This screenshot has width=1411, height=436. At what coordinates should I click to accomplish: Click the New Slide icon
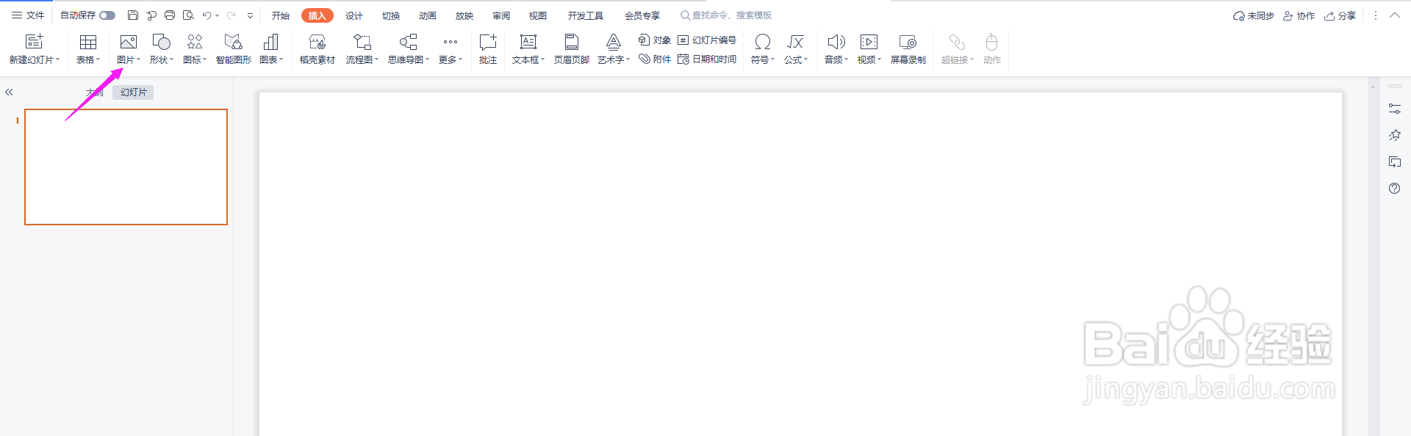(x=34, y=42)
